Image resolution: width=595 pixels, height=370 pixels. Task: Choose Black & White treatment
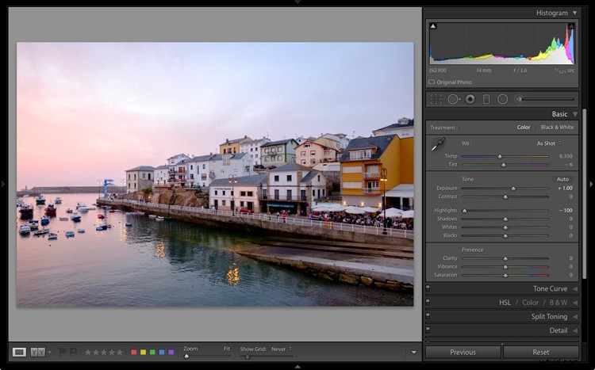point(557,128)
